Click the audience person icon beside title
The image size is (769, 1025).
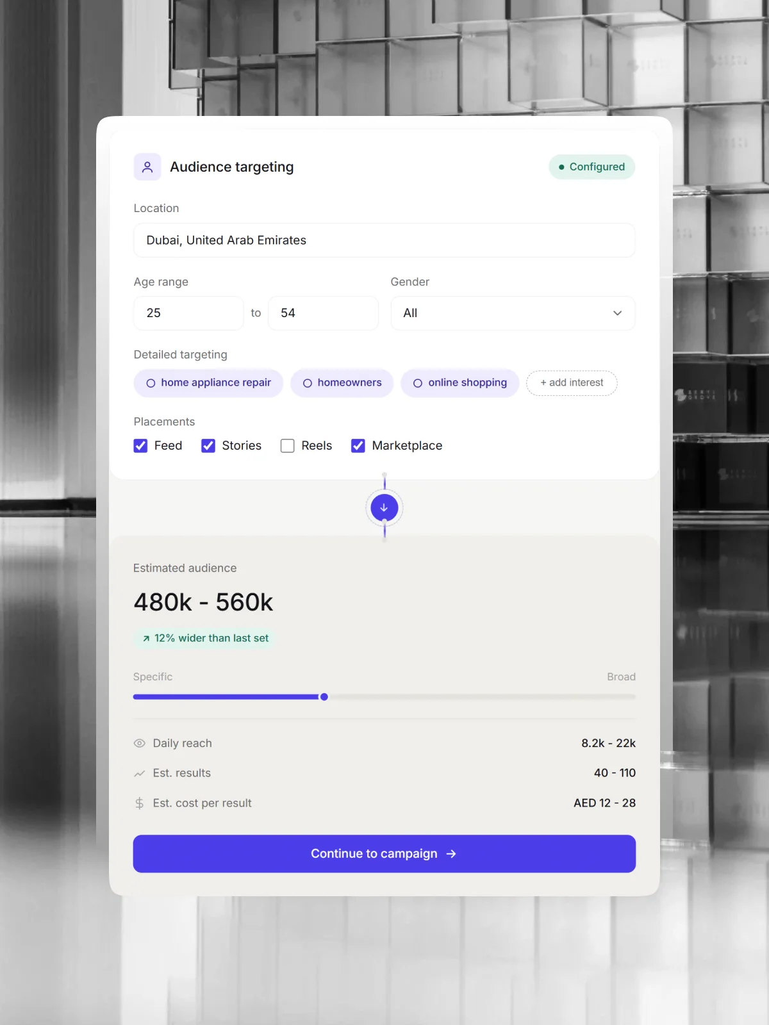(147, 167)
